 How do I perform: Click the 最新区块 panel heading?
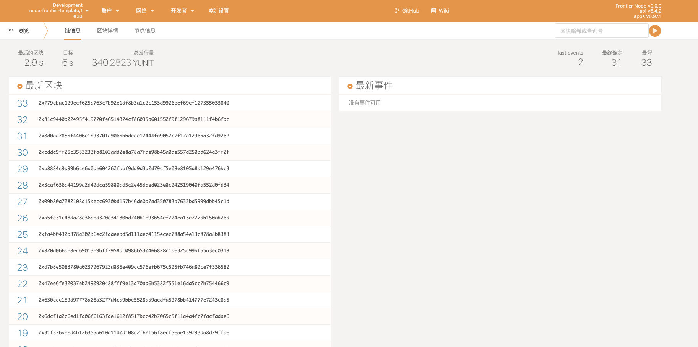tap(44, 86)
